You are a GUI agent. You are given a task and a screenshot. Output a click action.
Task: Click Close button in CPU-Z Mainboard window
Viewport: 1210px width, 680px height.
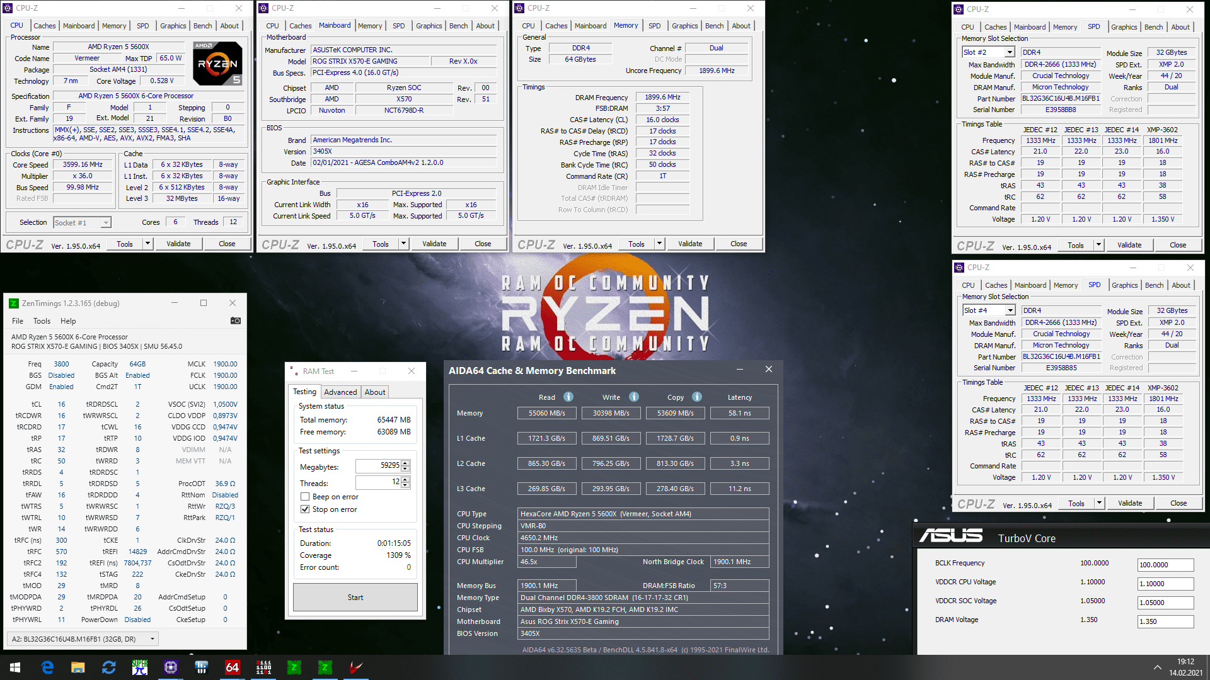(x=483, y=244)
